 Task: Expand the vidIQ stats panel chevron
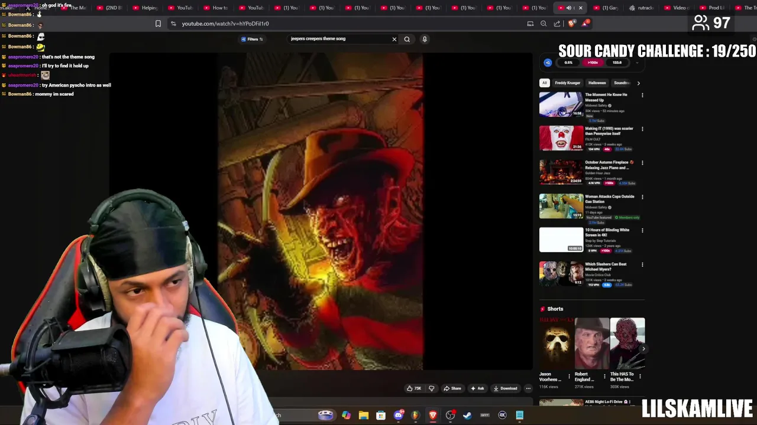(637, 63)
